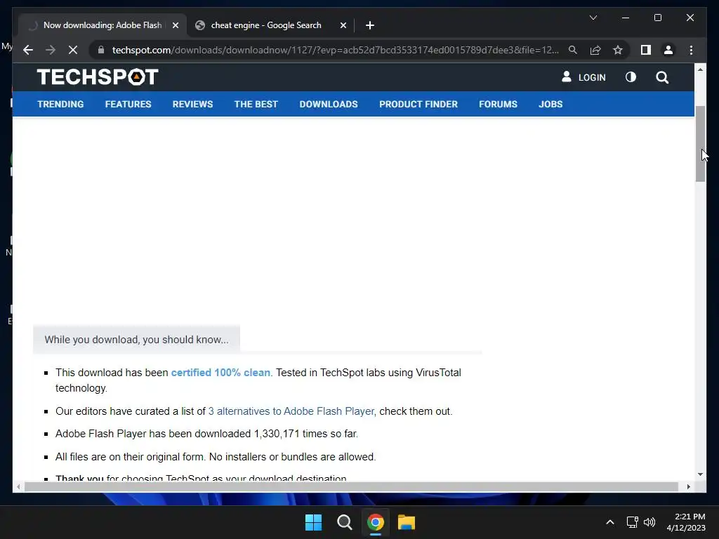
Task: Click the horizontal scrollbar right arrow
Action: pos(688,487)
